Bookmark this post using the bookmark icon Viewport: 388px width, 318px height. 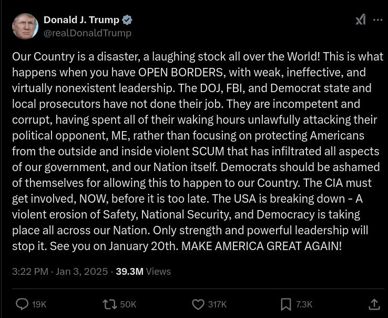286,304
